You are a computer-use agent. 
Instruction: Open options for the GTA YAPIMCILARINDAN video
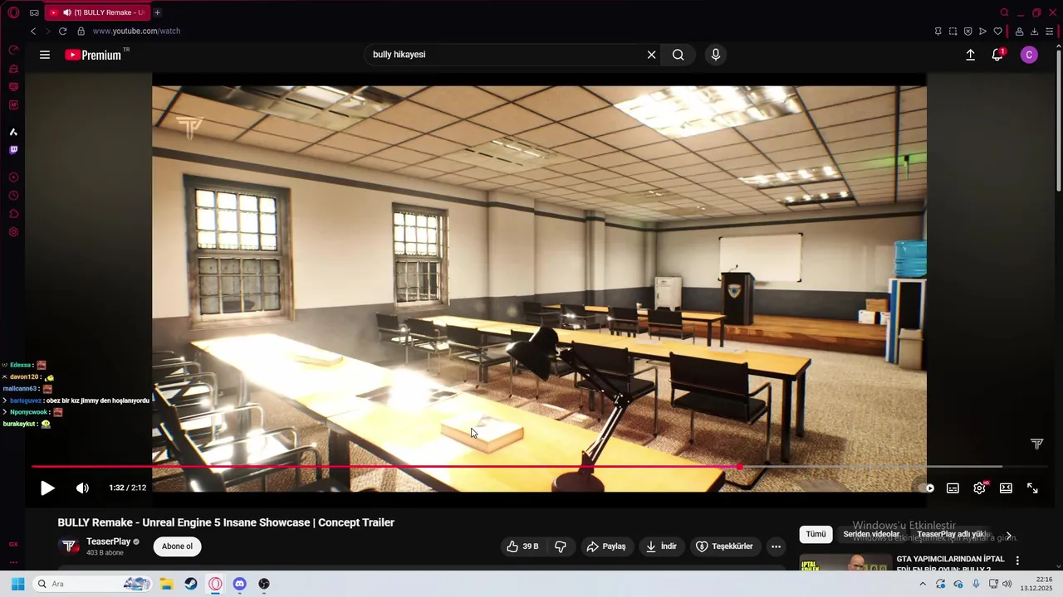tap(1017, 561)
